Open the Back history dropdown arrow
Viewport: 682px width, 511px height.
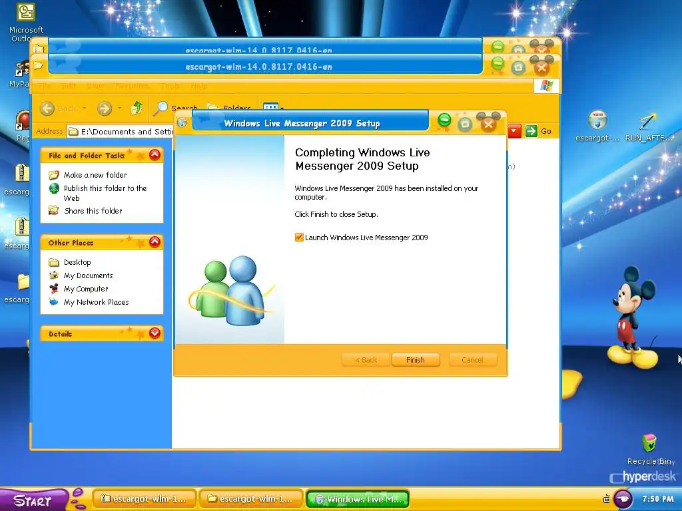point(85,108)
